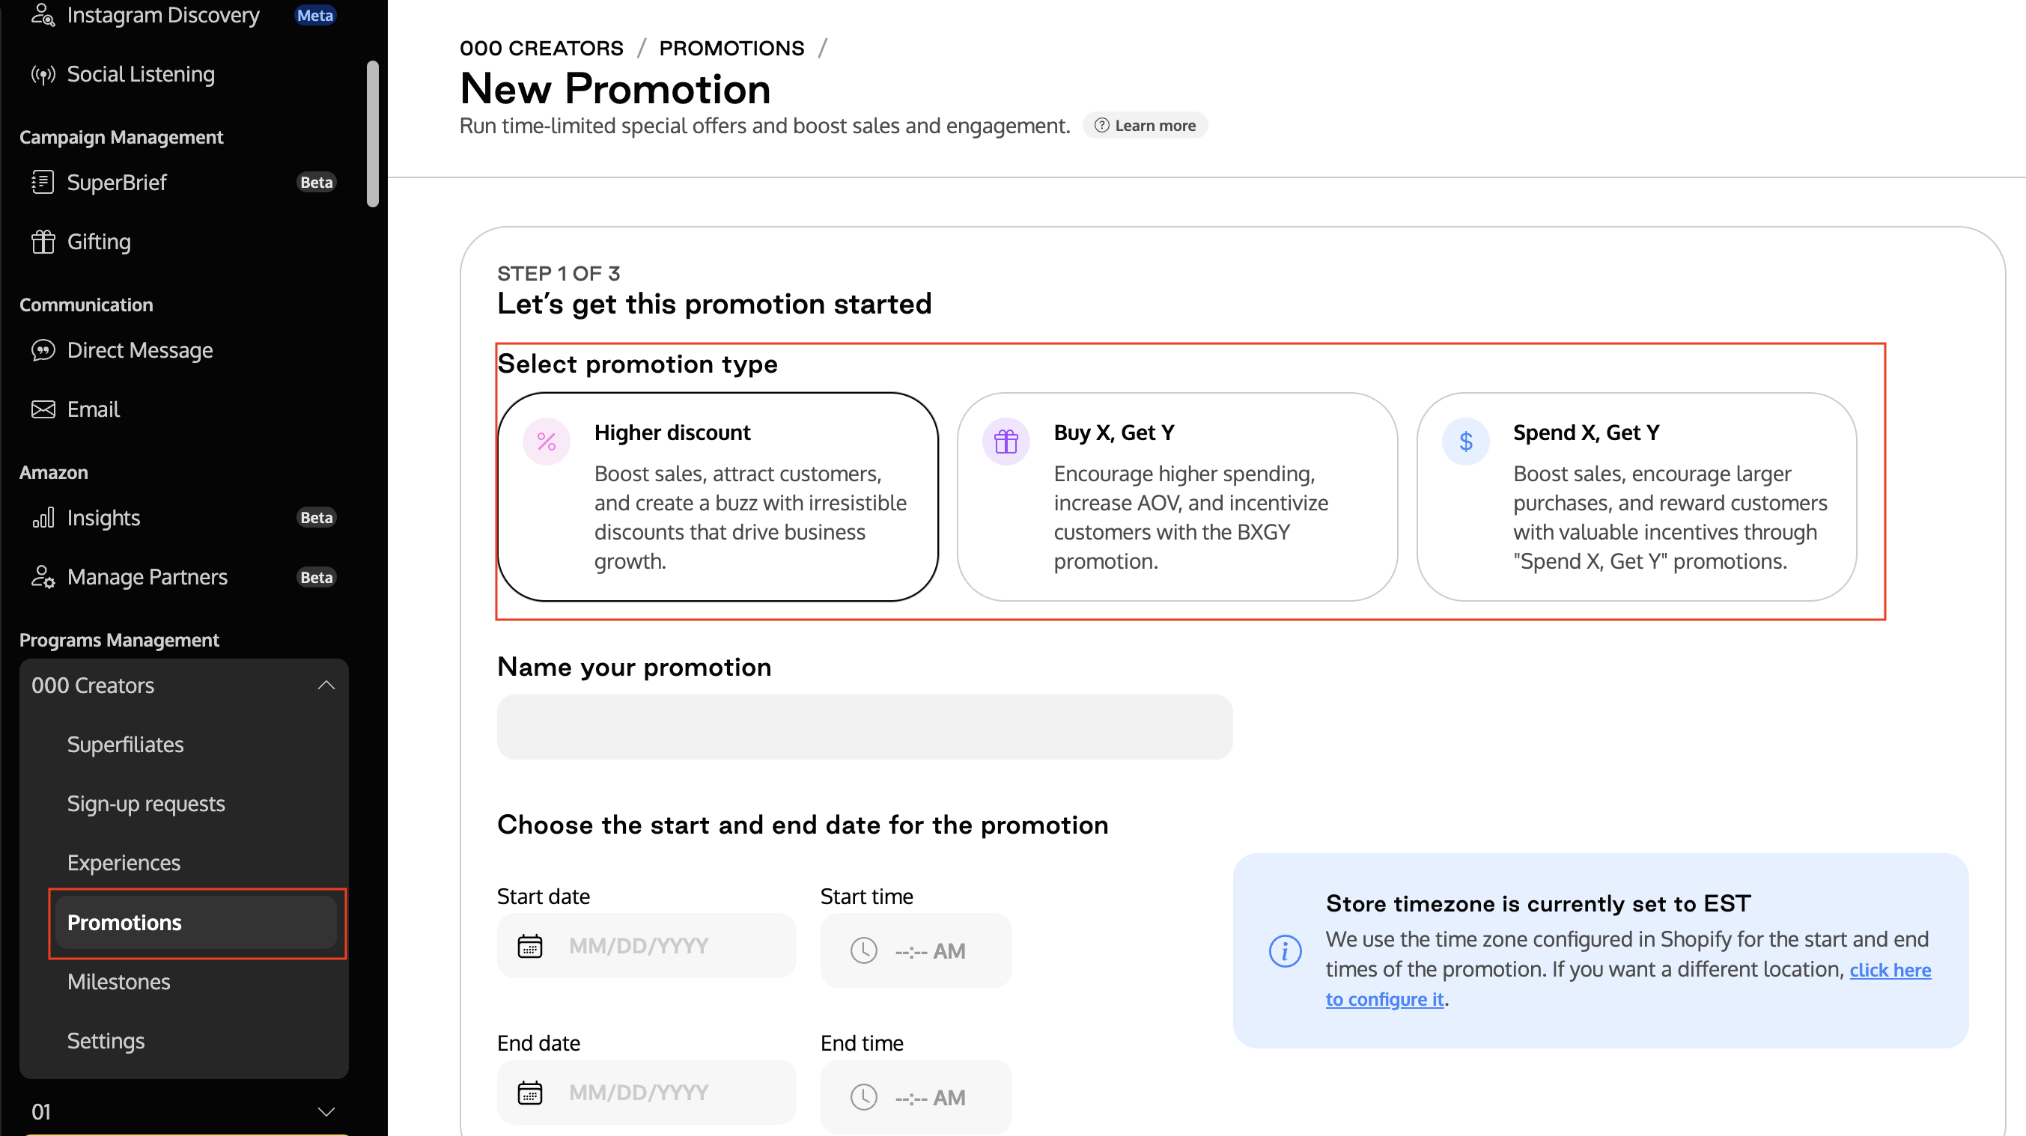Open Amazon Insights bar chart icon
This screenshot has height=1136, width=2026.
(x=43, y=517)
